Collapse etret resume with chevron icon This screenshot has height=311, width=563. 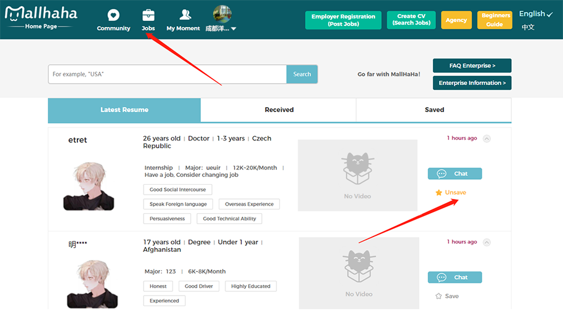click(x=487, y=139)
